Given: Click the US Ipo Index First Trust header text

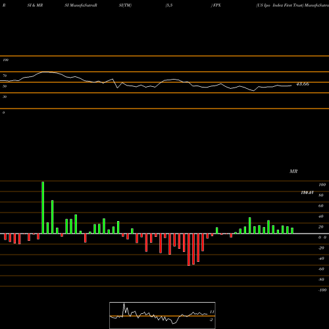Looking at the screenshot, I should point(280,5).
